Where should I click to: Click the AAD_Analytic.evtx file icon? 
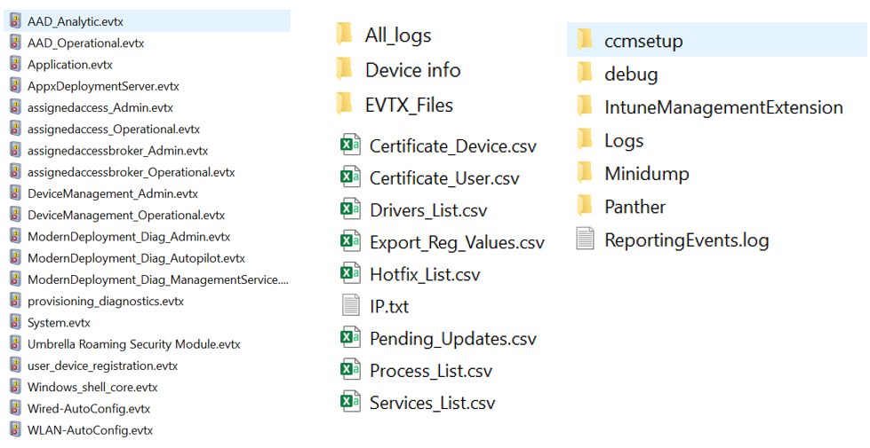[15, 21]
